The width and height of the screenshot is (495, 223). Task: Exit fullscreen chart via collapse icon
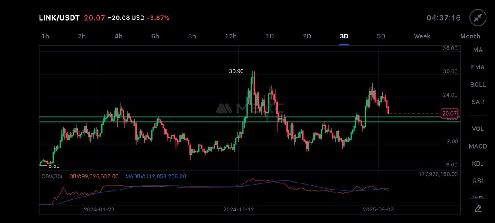click(478, 18)
